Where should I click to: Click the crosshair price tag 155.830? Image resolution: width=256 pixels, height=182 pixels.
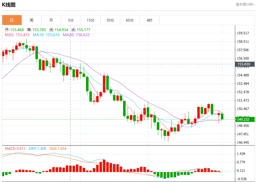(x=245, y=64)
